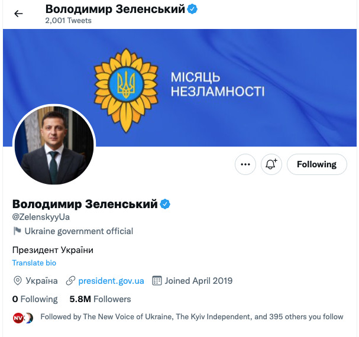The height and width of the screenshot is (337, 359).
Task: Click the government official flag icon
Action: click(17, 231)
